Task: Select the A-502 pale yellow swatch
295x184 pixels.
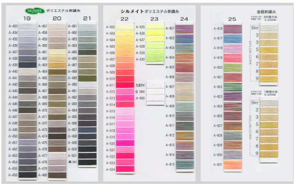Action: click(x=124, y=28)
